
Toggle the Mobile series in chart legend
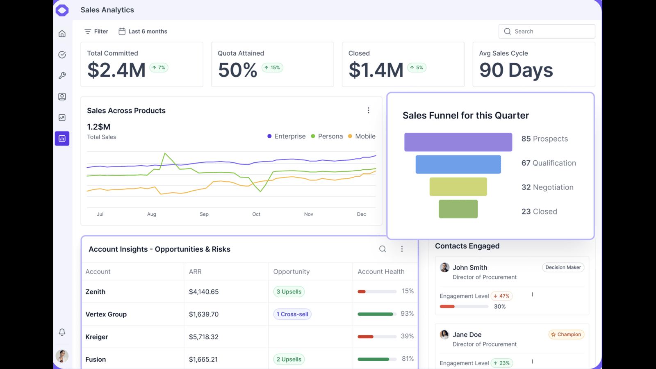click(362, 136)
